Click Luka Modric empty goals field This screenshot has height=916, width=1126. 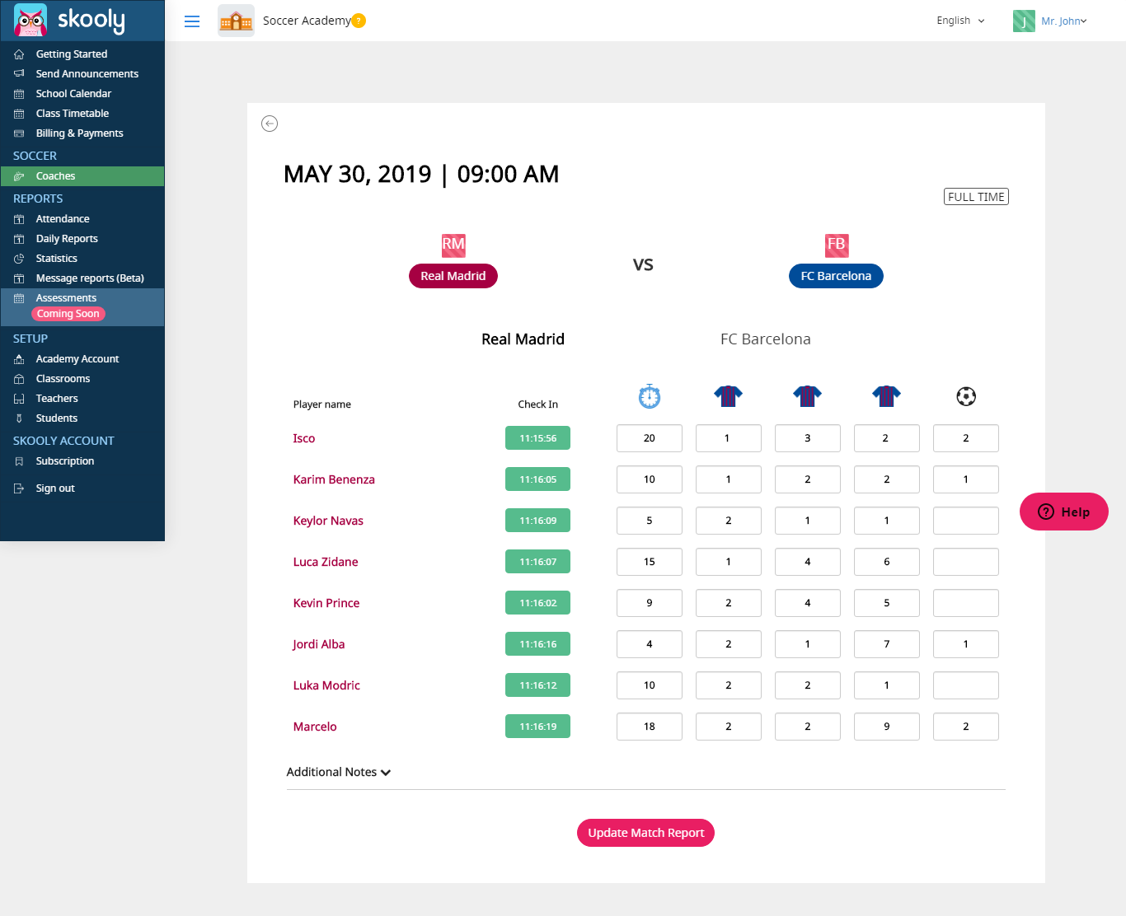(966, 685)
